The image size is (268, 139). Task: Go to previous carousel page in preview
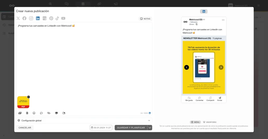coord(187,67)
